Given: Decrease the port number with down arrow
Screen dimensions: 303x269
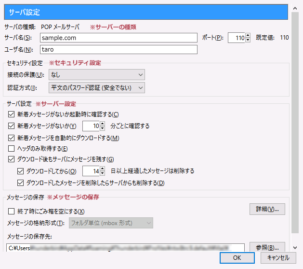Looking at the screenshot, I should pos(248,40).
